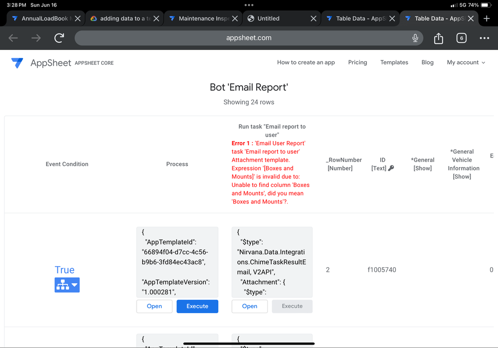Open the hierarchy dropdown button under True

tap(67, 285)
